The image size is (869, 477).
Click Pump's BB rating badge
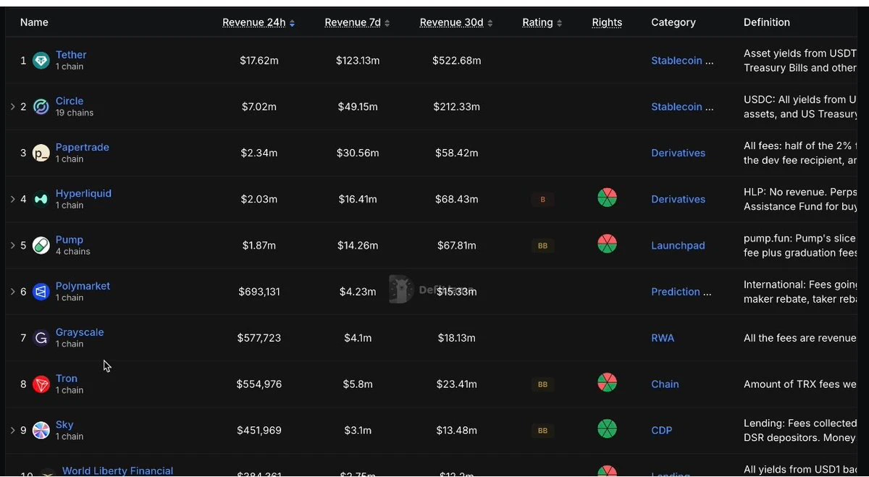point(542,246)
